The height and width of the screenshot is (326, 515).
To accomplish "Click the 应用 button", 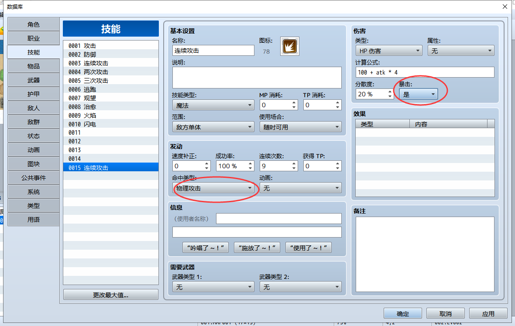I will coord(488,313).
